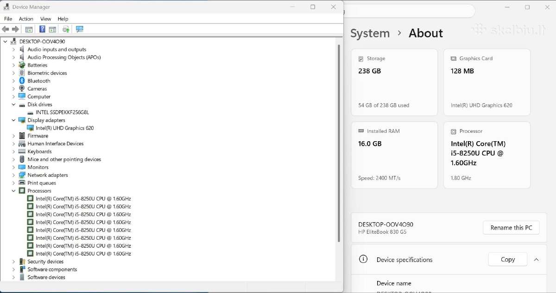The height and width of the screenshot is (293, 556).
Task: Select Intel(R) UHD Graphics 620 under Display adapters
Action: 64,128
